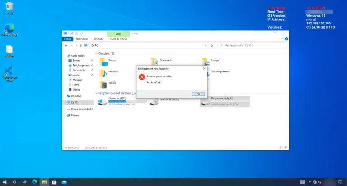The image size is (347, 186).
Task: Select the Musique folder icon
Action: 103,73
